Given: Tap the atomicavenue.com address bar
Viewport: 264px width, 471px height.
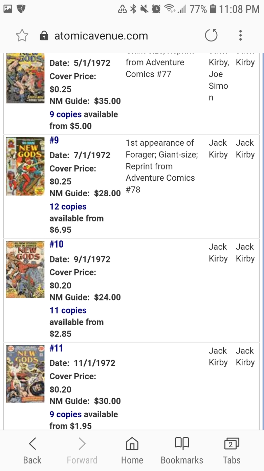Looking at the screenshot, I should pos(101,36).
